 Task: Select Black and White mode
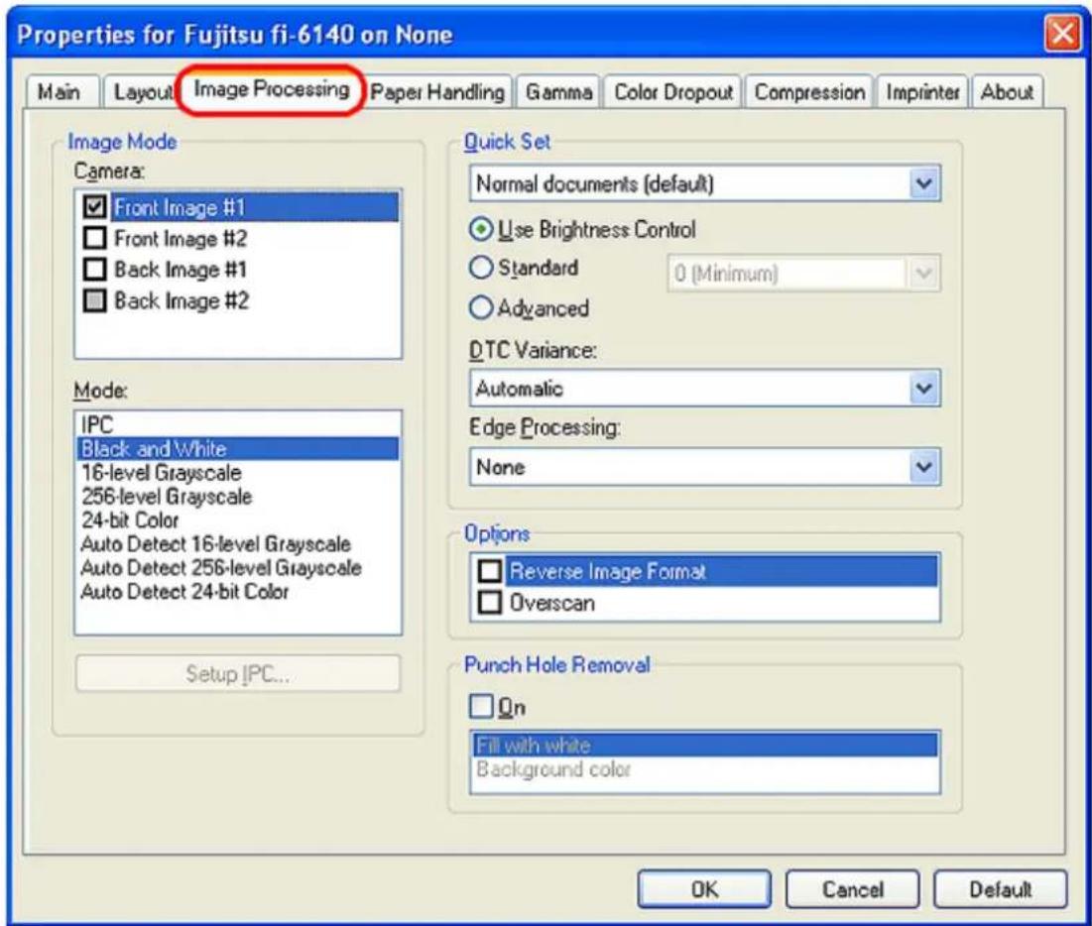237,448
